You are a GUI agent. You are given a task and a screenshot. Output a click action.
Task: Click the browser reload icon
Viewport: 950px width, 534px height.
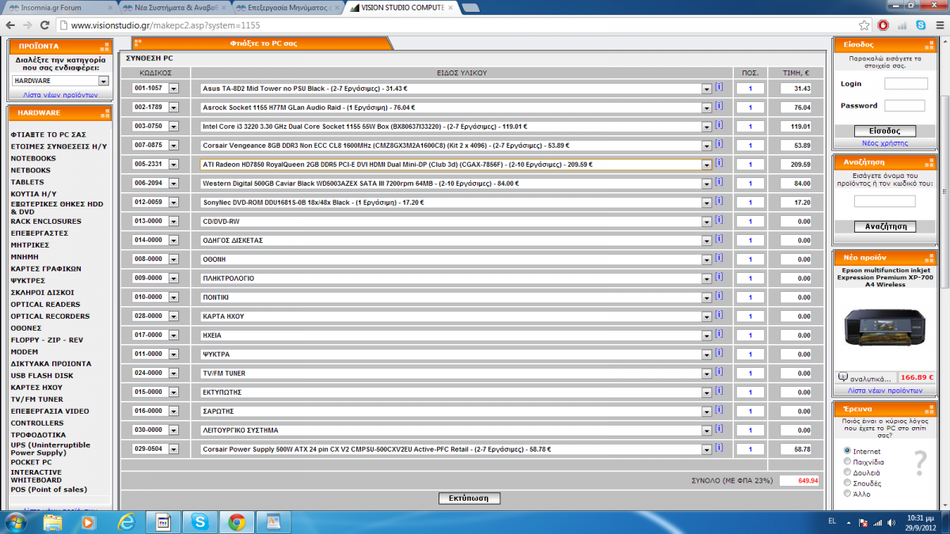point(46,25)
